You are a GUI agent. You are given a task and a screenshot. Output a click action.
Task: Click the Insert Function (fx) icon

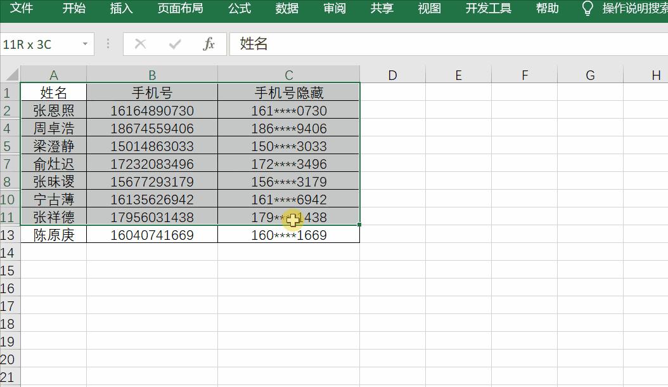pos(210,44)
